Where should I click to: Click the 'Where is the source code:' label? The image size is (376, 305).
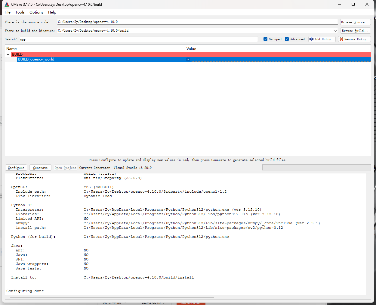tap(27, 22)
